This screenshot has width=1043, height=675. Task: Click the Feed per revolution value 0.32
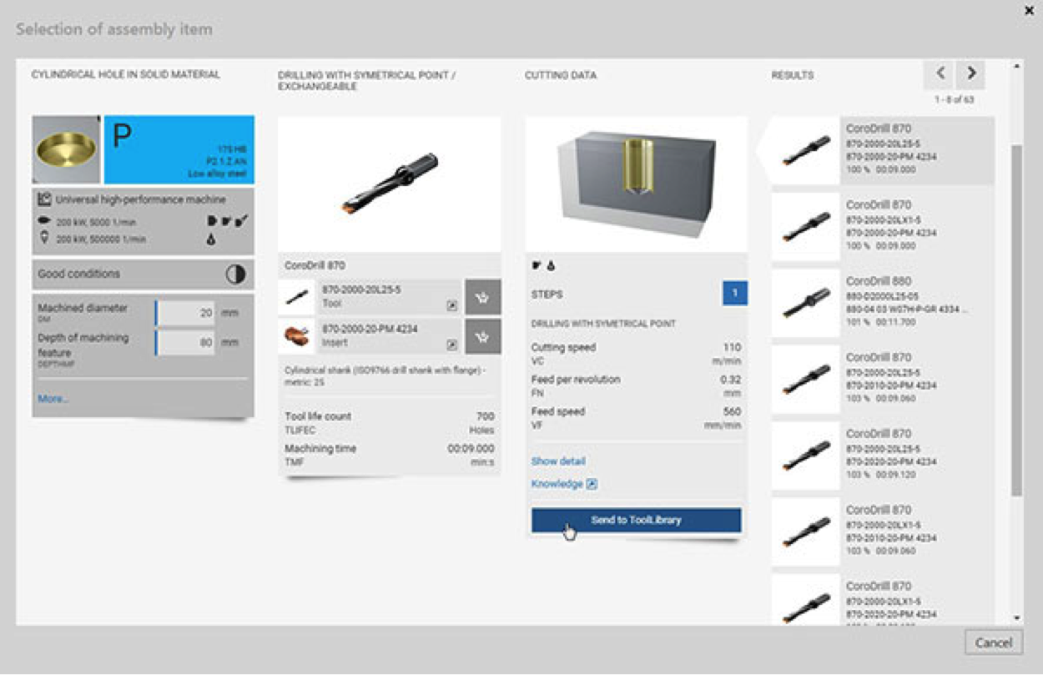(x=730, y=380)
